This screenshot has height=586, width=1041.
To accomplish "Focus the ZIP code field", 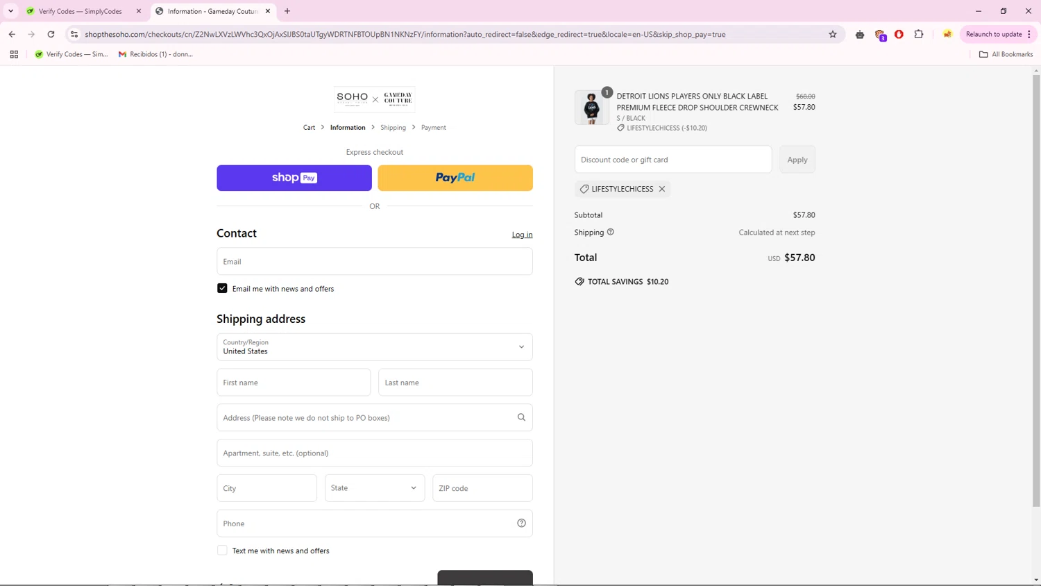I will (482, 488).
